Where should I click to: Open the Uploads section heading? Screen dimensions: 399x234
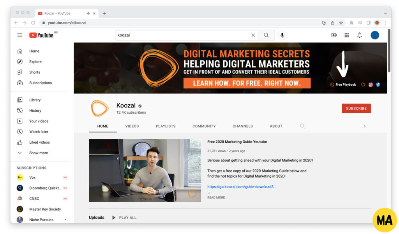(97, 218)
